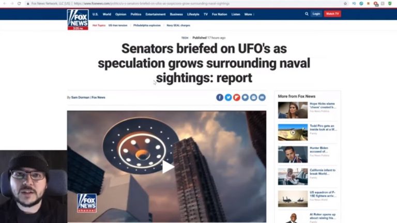This screenshot has height=223, width=397.
Task: Reload page with browser refresh icon
Action: [19, 4]
